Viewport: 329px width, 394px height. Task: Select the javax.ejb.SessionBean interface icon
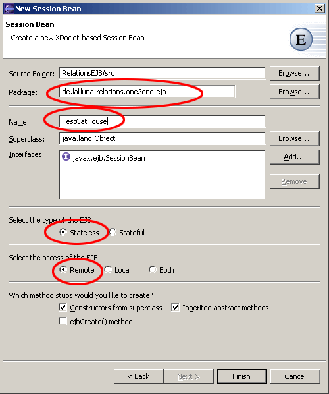click(66, 157)
